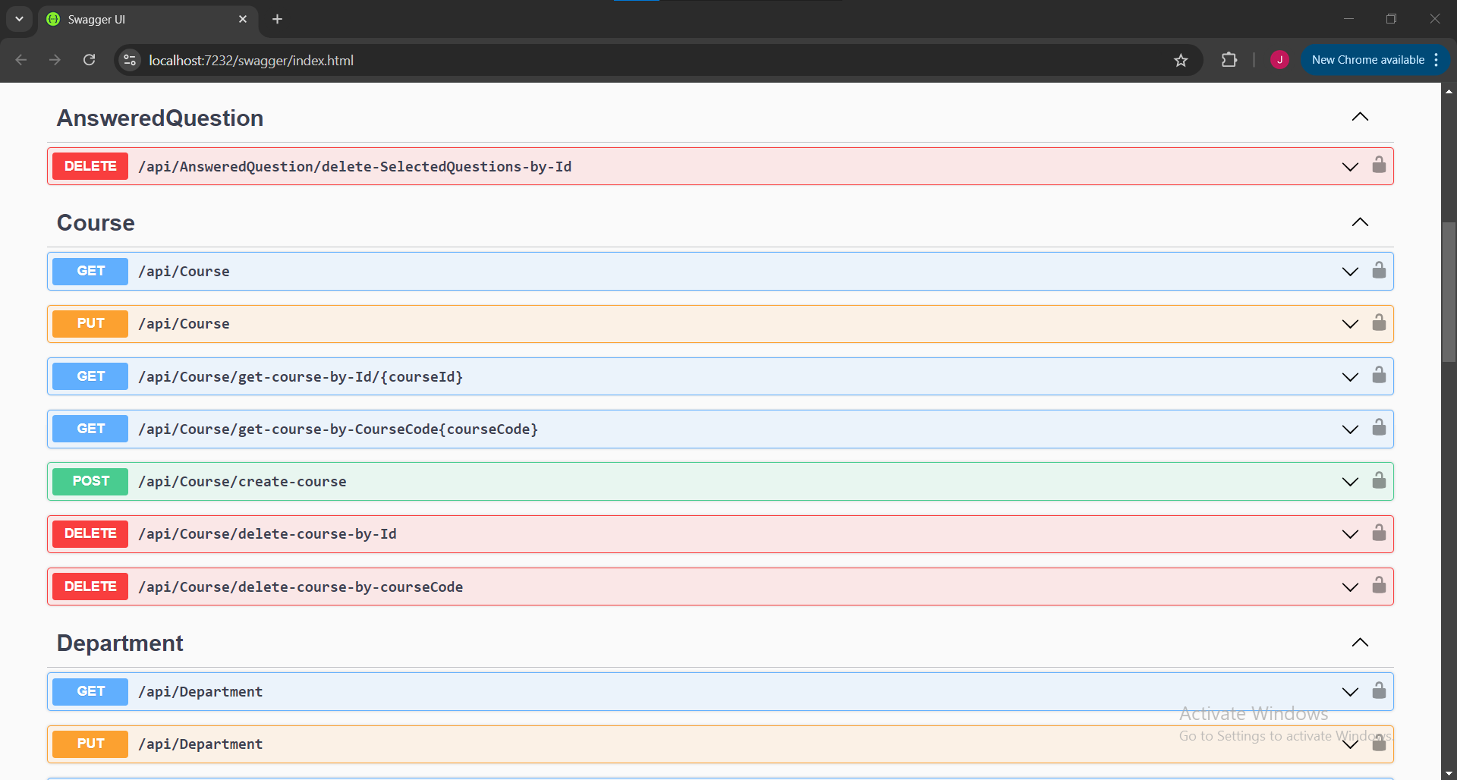Collapse the AnsweredQuestion section
The height and width of the screenshot is (780, 1457).
(x=1360, y=117)
